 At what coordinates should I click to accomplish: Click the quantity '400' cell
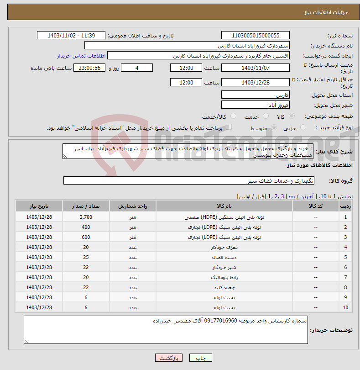coord(86,227)
